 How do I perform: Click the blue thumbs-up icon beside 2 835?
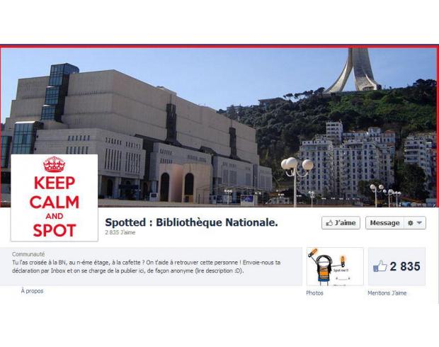click(380, 266)
